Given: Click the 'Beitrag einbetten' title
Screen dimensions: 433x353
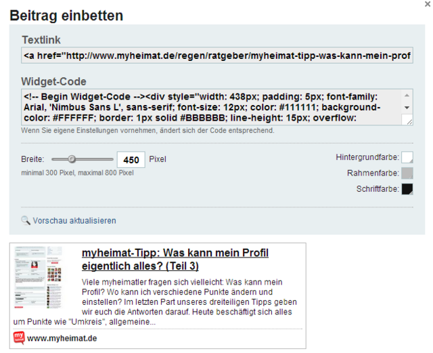Looking at the screenshot, I should pos(66,16).
